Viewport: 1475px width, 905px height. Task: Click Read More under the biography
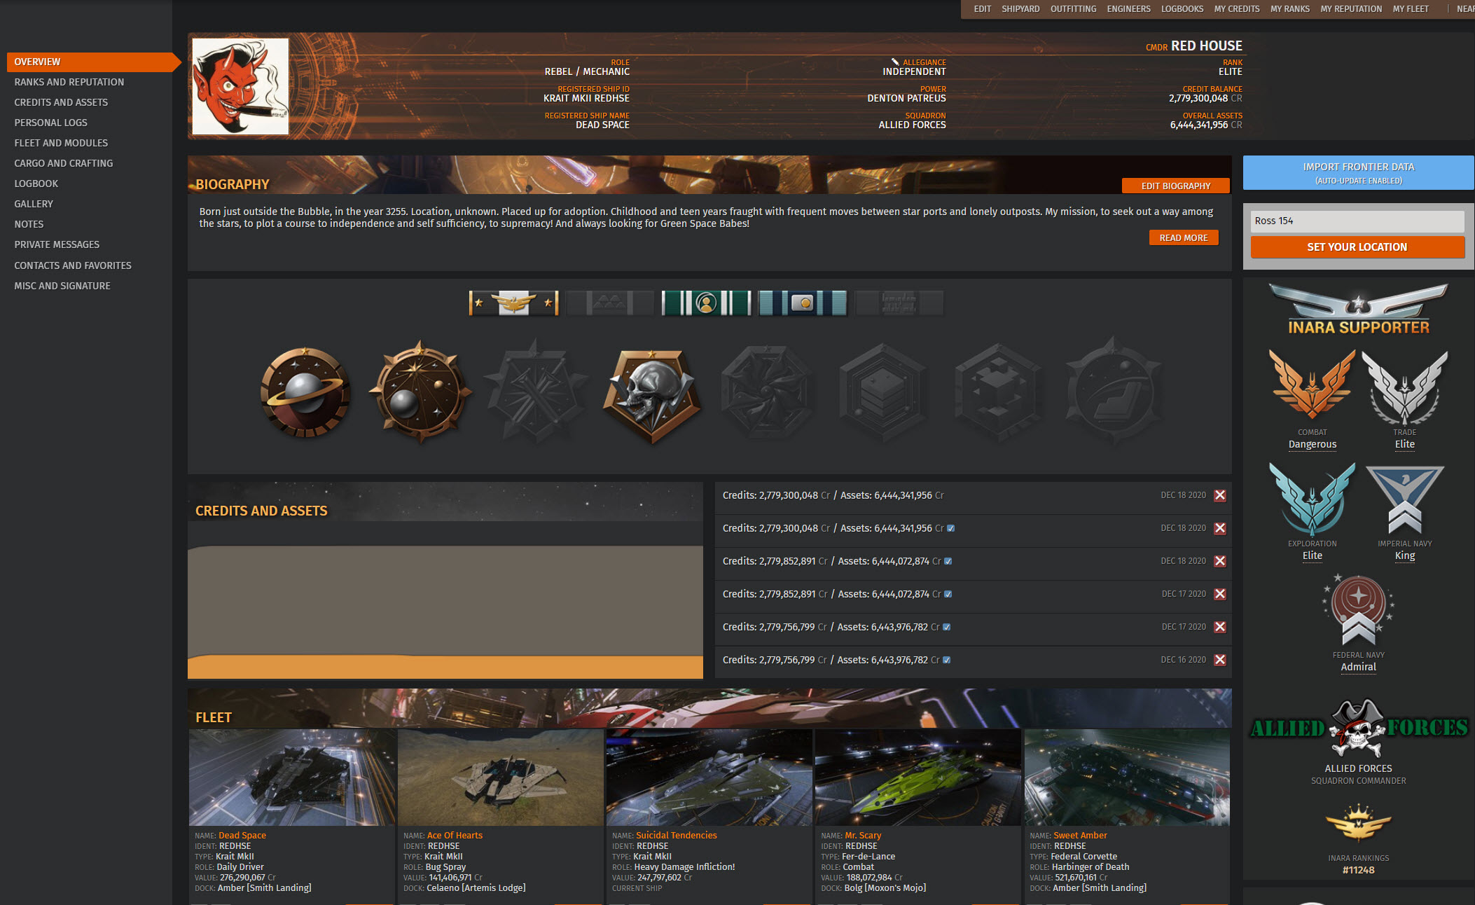[x=1184, y=237]
